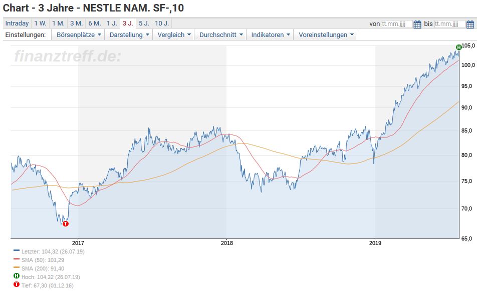Open the Voreinstellungen dropdown
477x291 pixels.
click(326, 35)
